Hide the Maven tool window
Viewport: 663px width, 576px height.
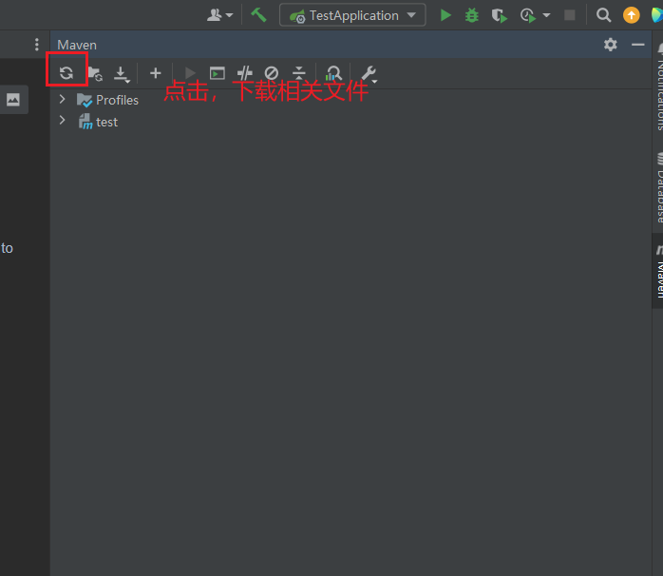point(637,45)
